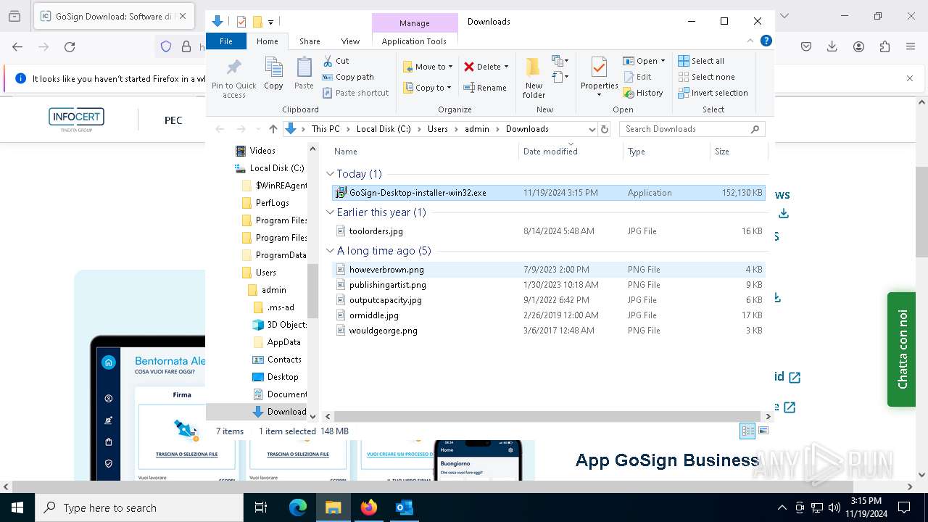This screenshot has width=928, height=522.
Task: Open AppData folder in tree
Action: [x=283, y=342]
